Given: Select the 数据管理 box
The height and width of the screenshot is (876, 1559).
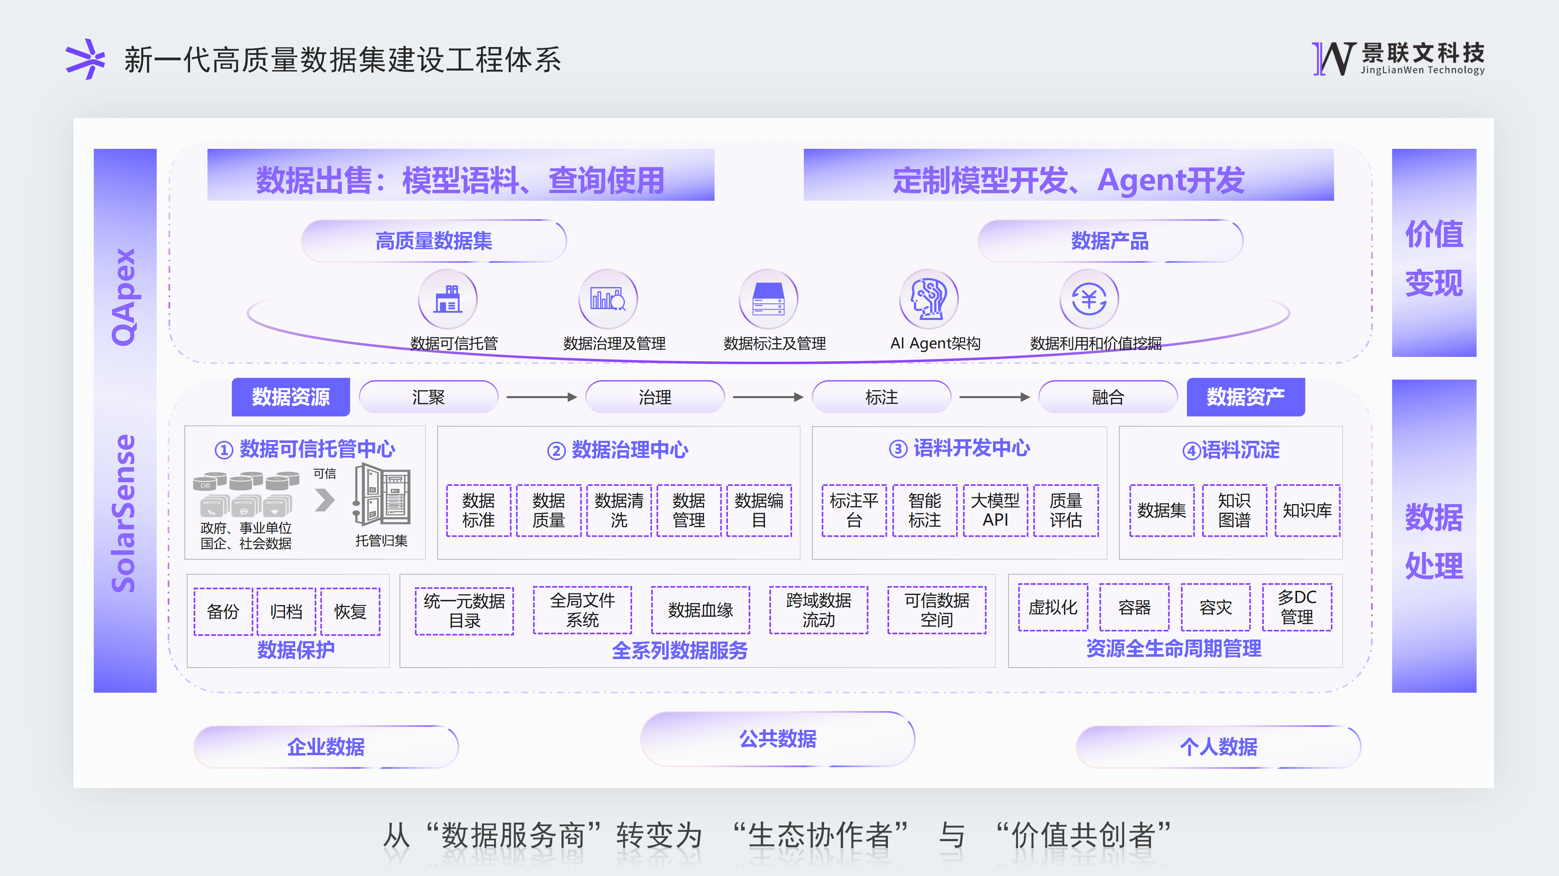Looking at the screenshot, I should (689, 510).
